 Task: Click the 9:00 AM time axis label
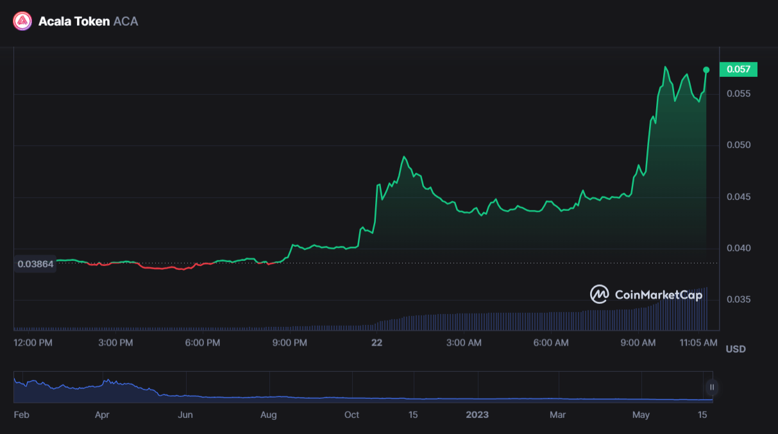point(638,343)
